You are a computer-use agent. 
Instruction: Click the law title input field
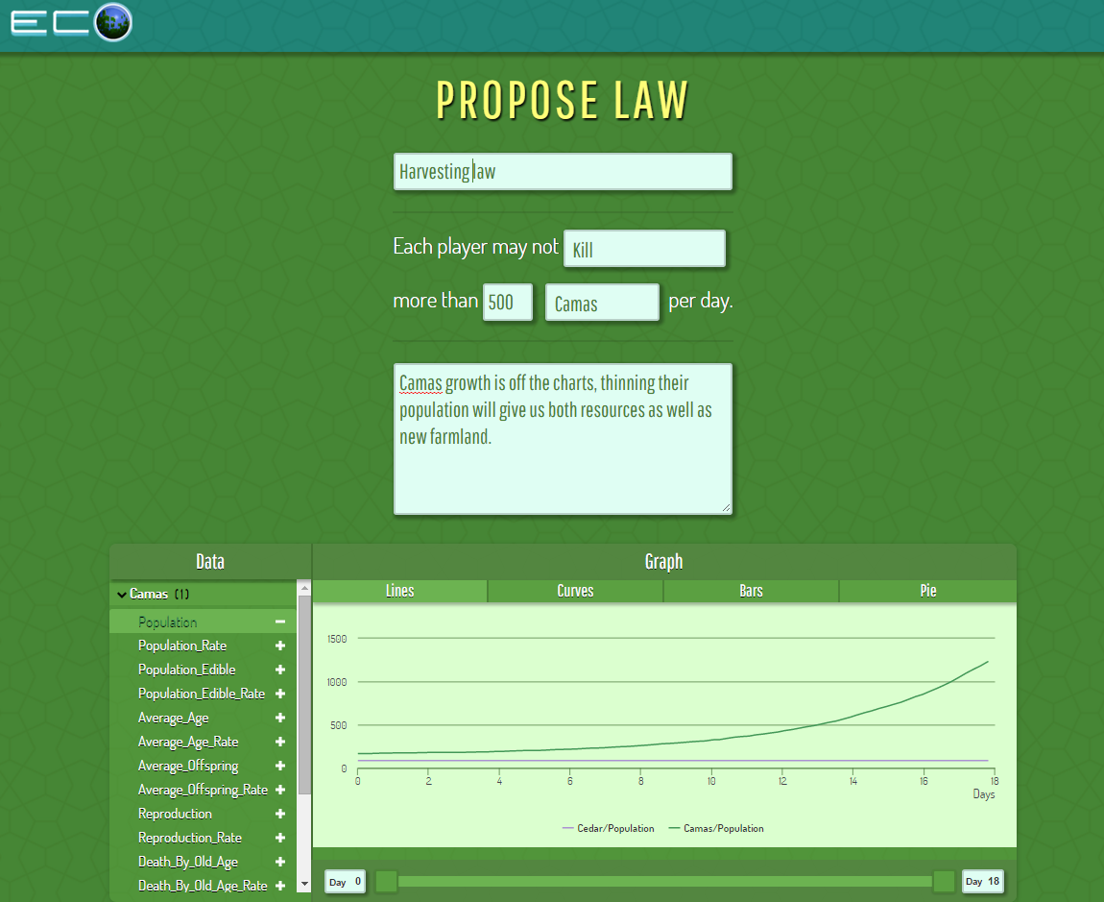pyautogui.click(x=563, y=172)
